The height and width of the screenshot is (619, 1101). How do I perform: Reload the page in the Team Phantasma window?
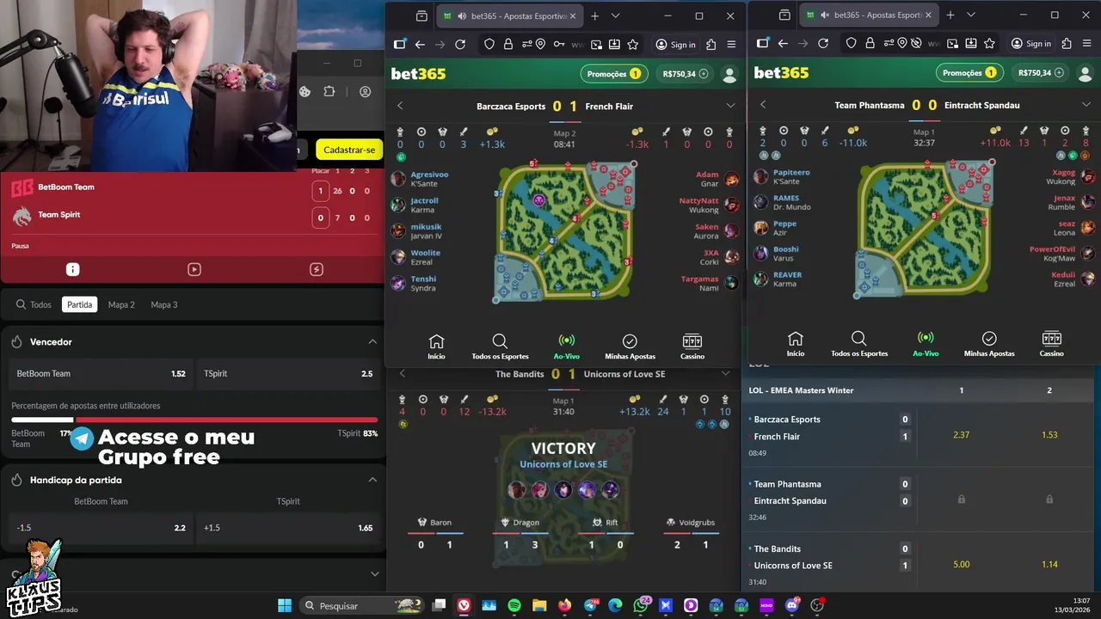point(823,44)
